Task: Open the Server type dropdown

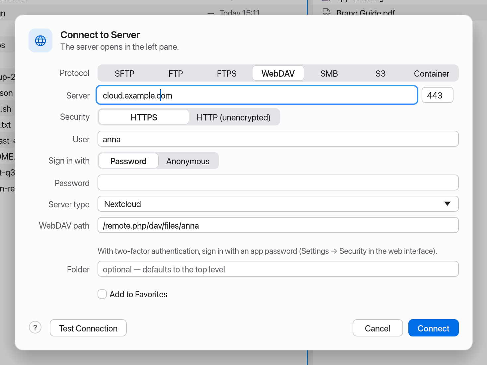Action: pos(278,204)
